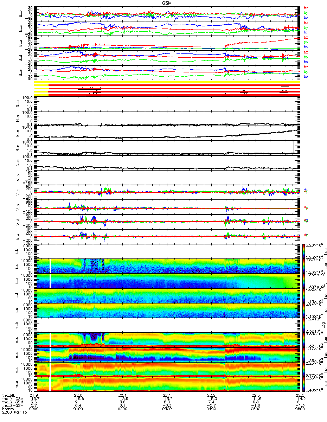Click the e_c electron spectrogram panel
The width and height of the screenshot is (327, 422).
coord(168,340)
